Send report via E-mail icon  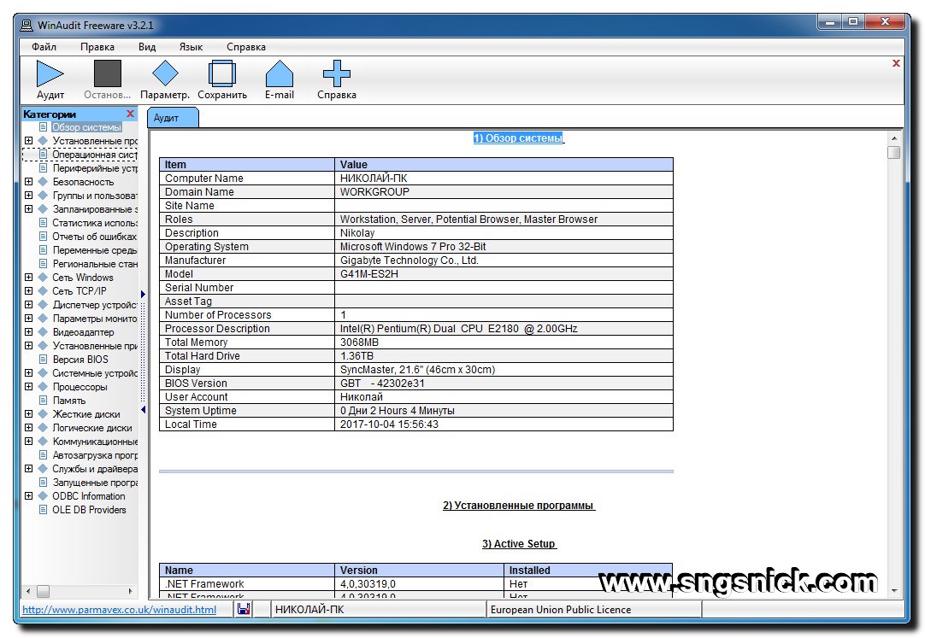pyautogui.click(x=279, y=73)
